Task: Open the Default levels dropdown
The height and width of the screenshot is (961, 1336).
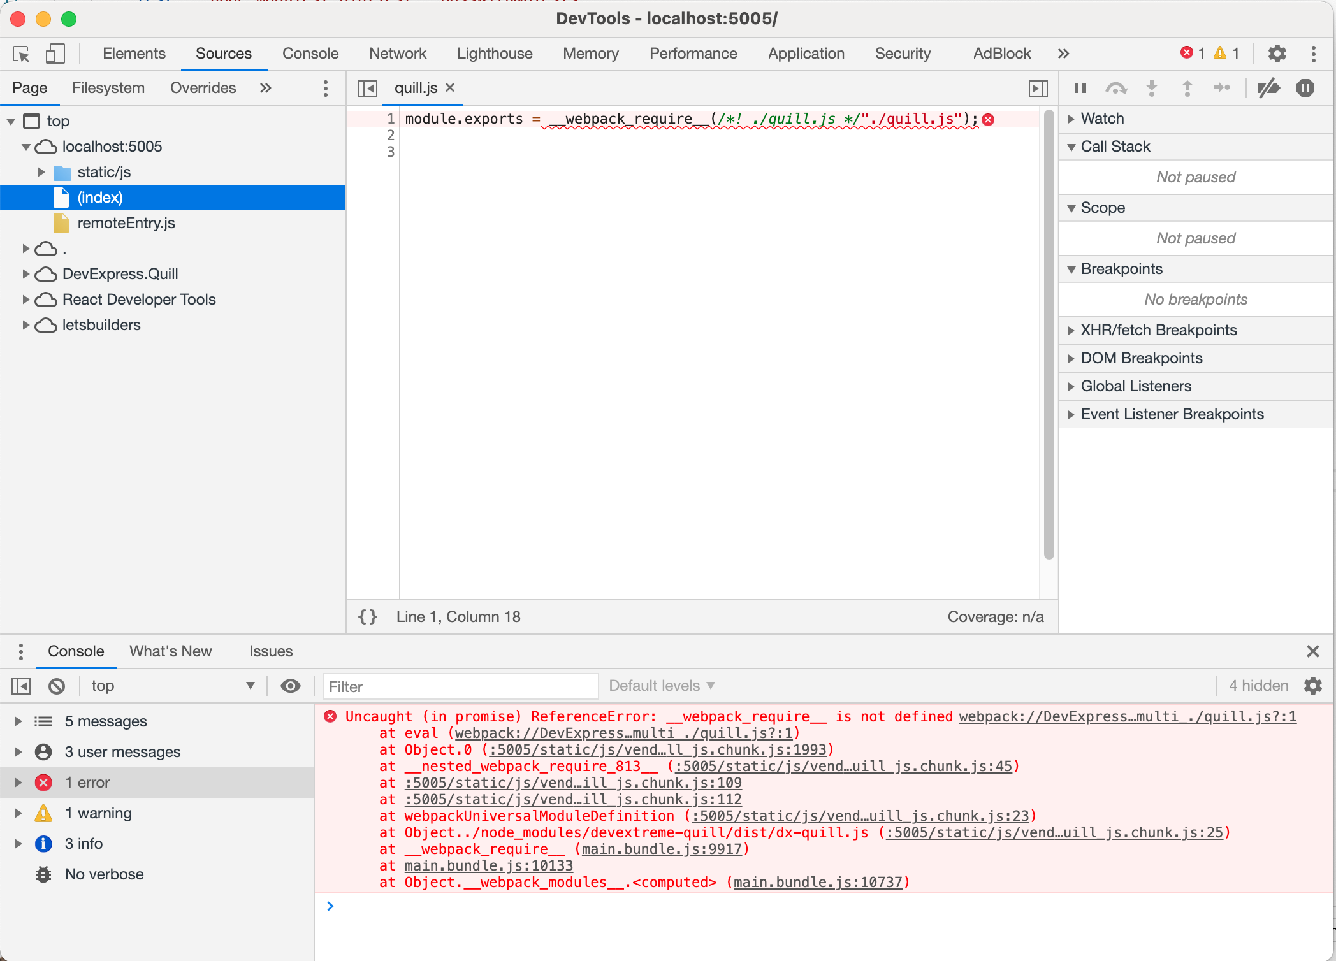Action: [661, 686]
